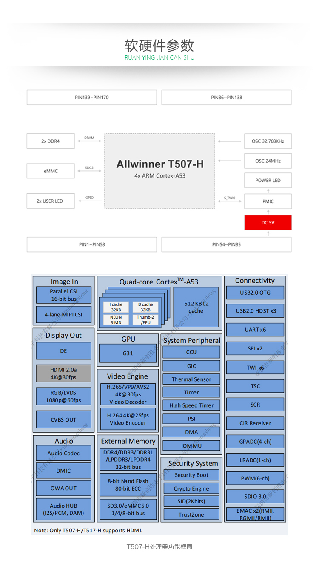319x563 pixels.
Task: Select the red DC 5V box
Action: (x=268, y=222)
